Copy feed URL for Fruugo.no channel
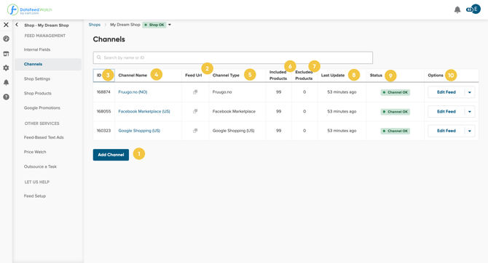The width and height of the screenshot is (488, 263). click(195, 92)
